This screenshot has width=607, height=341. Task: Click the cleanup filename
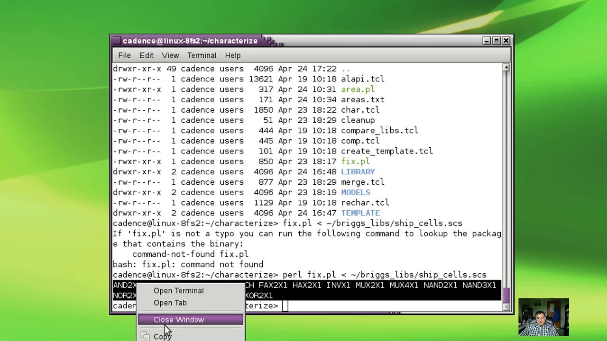[x=358, y=120]
